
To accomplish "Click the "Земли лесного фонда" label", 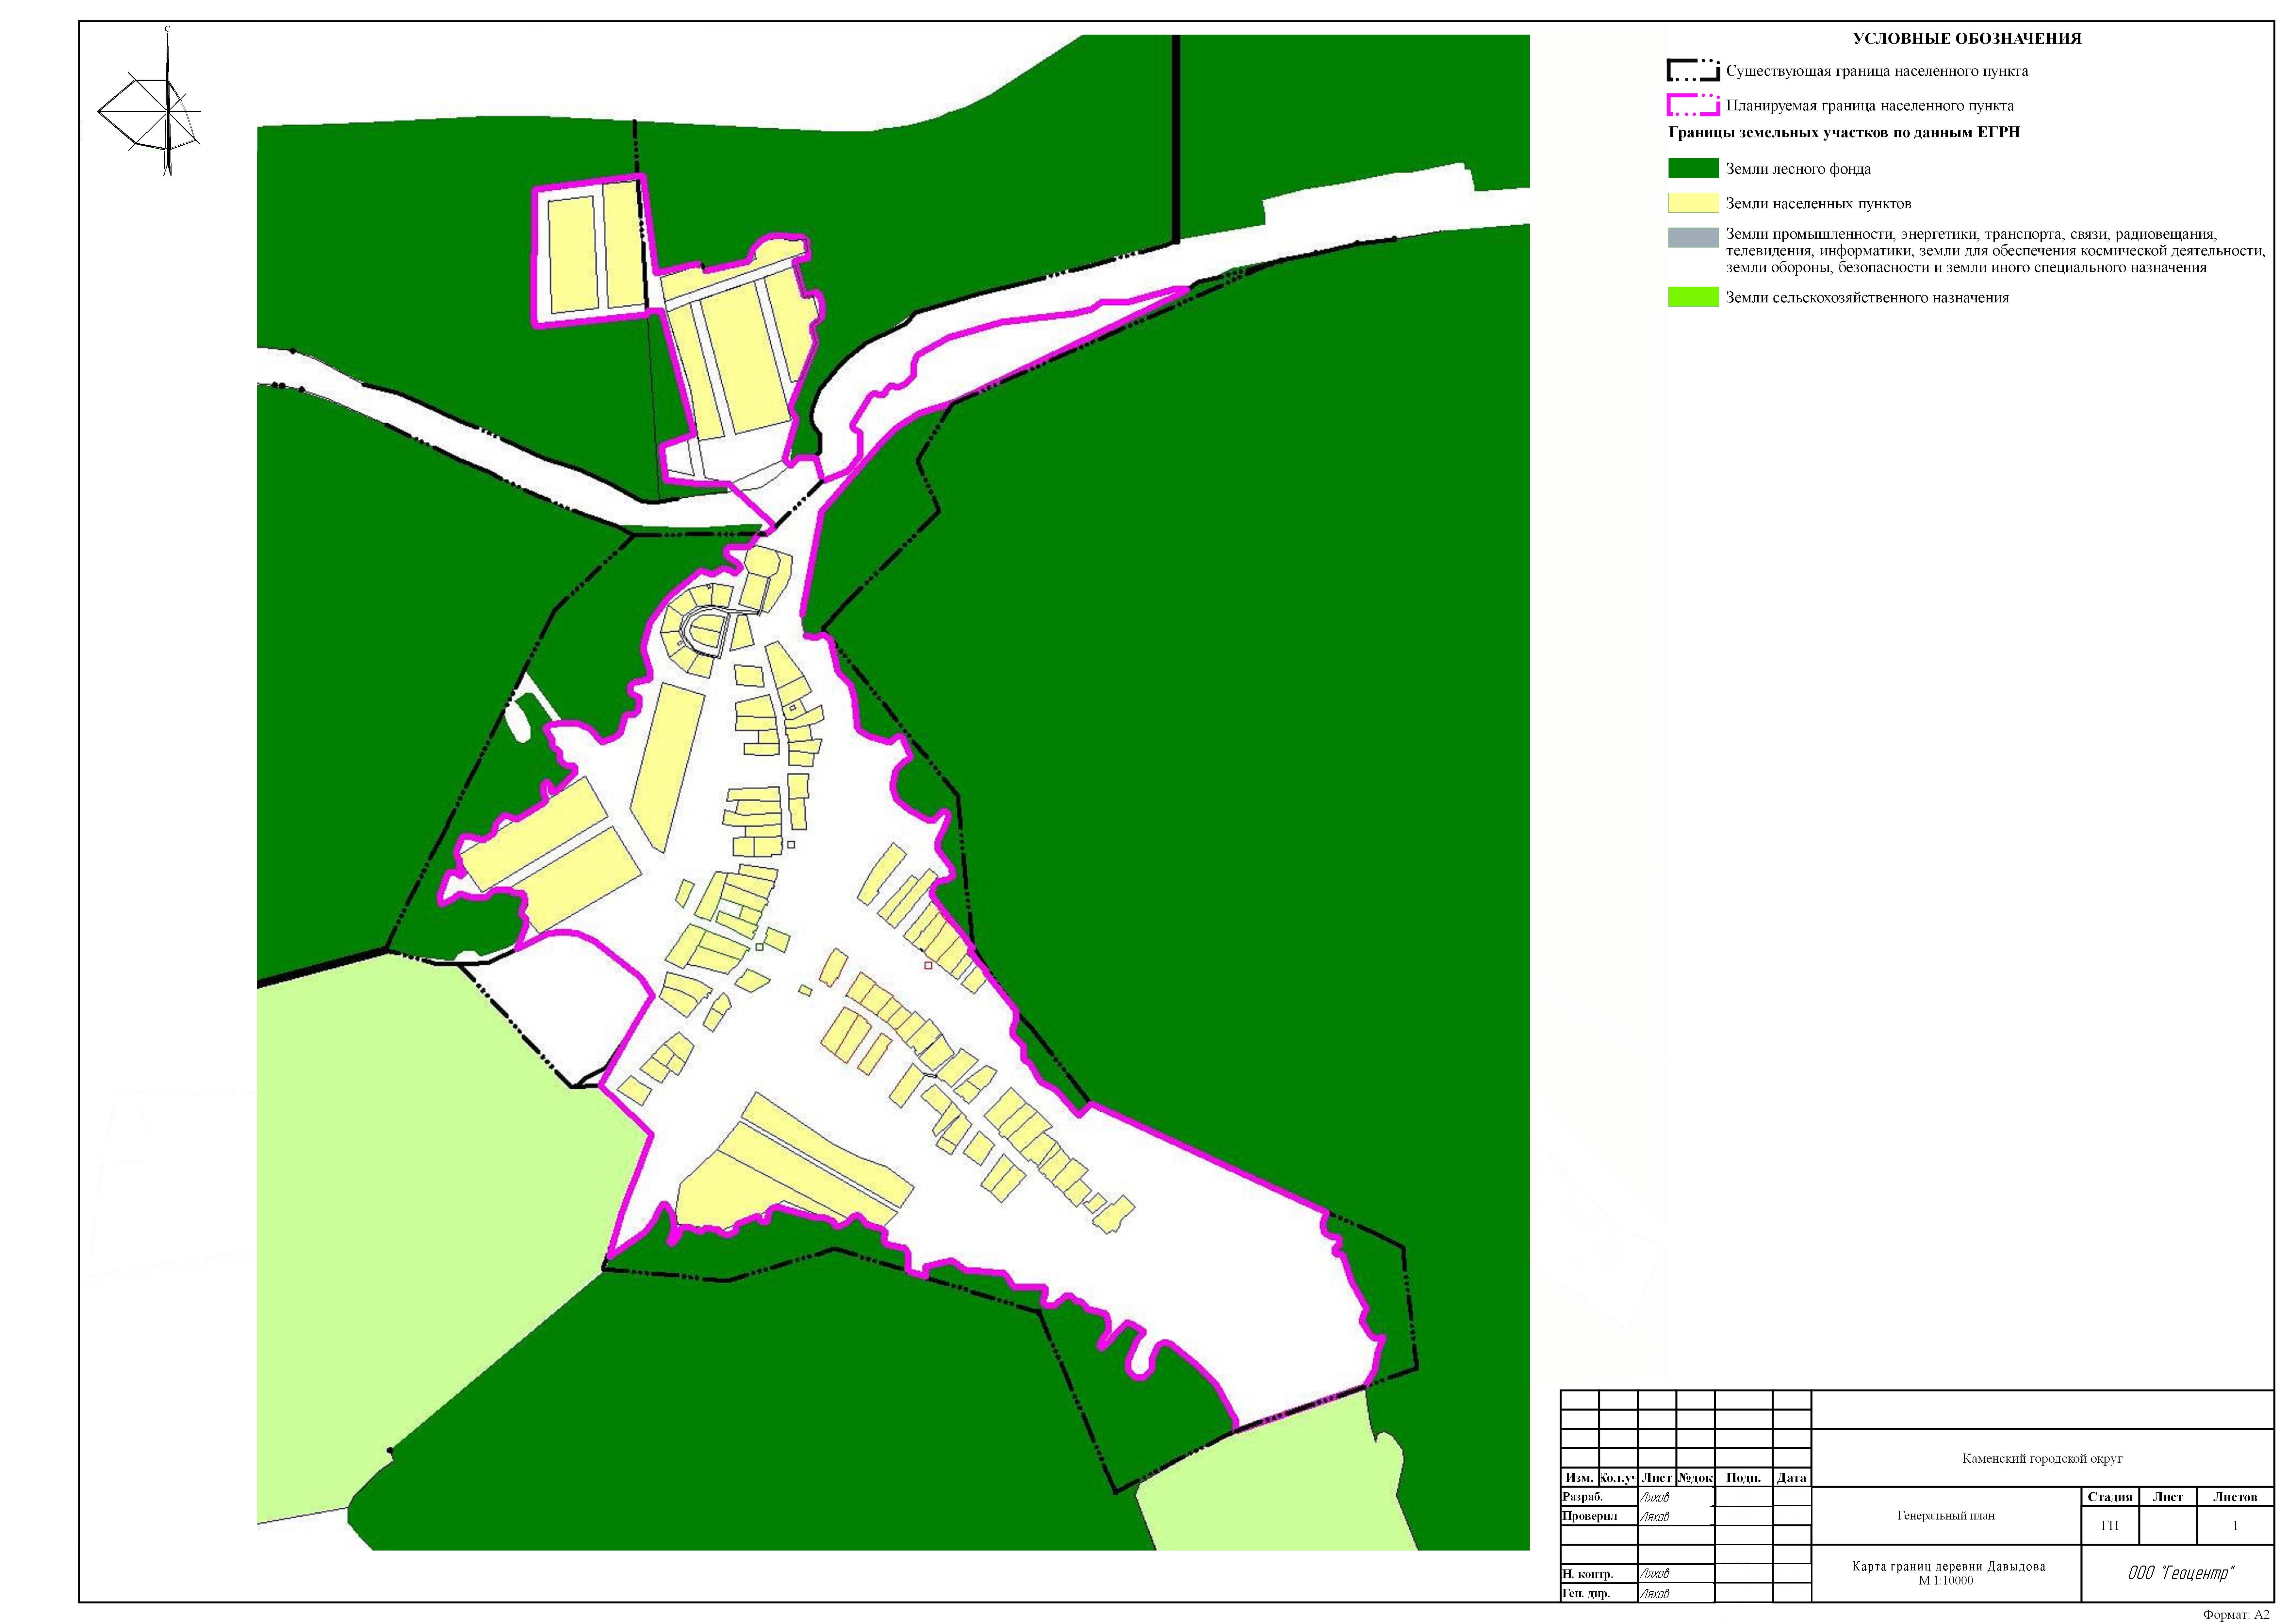I will 1798,169.
